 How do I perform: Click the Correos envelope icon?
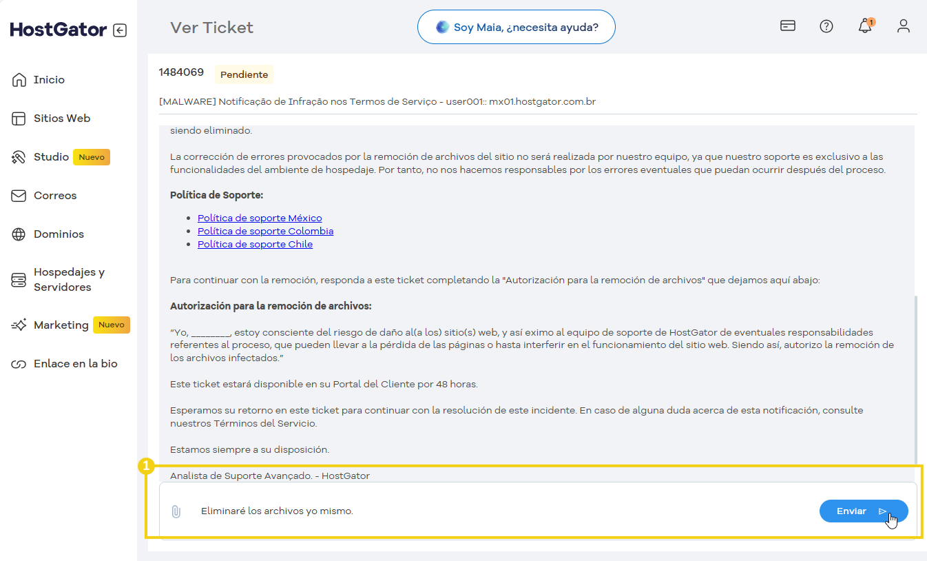tap(19, 196)
